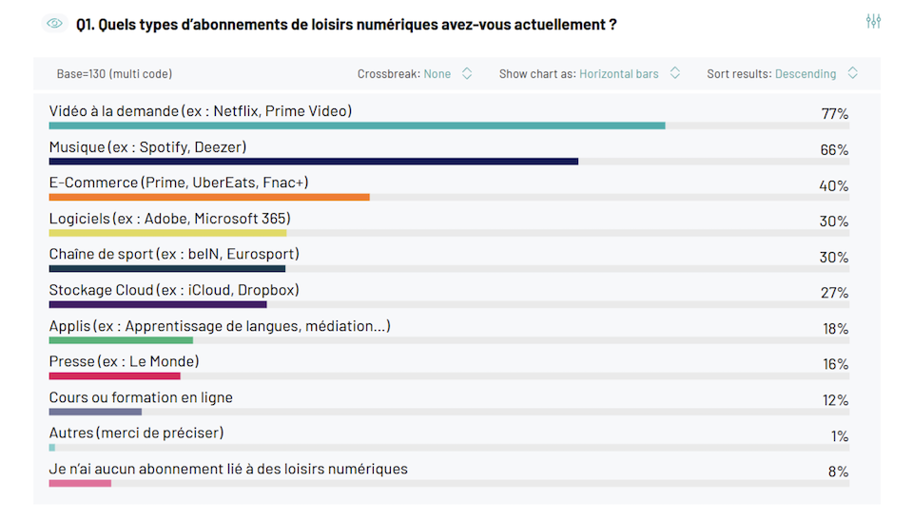Click the purple Stockage Cloud bar
913x520 pixels.
pyautogui.click(x=158, y=305)
